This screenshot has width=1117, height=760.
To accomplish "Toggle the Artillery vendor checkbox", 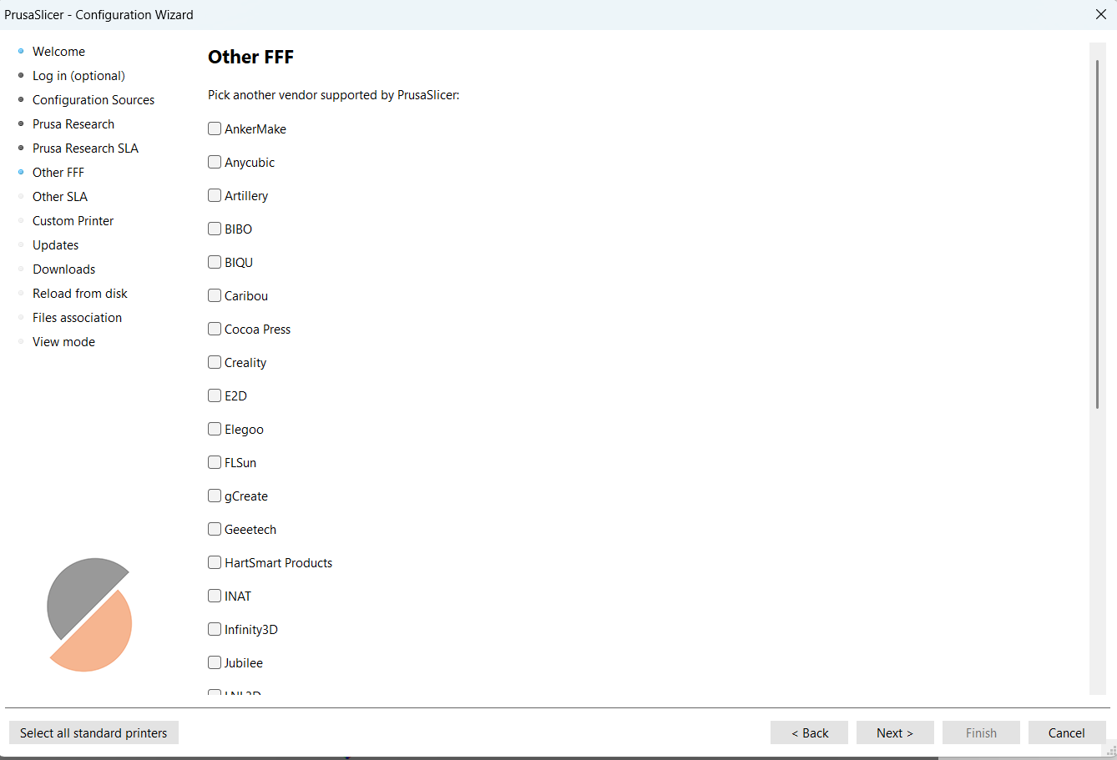I will coord(215,196).
